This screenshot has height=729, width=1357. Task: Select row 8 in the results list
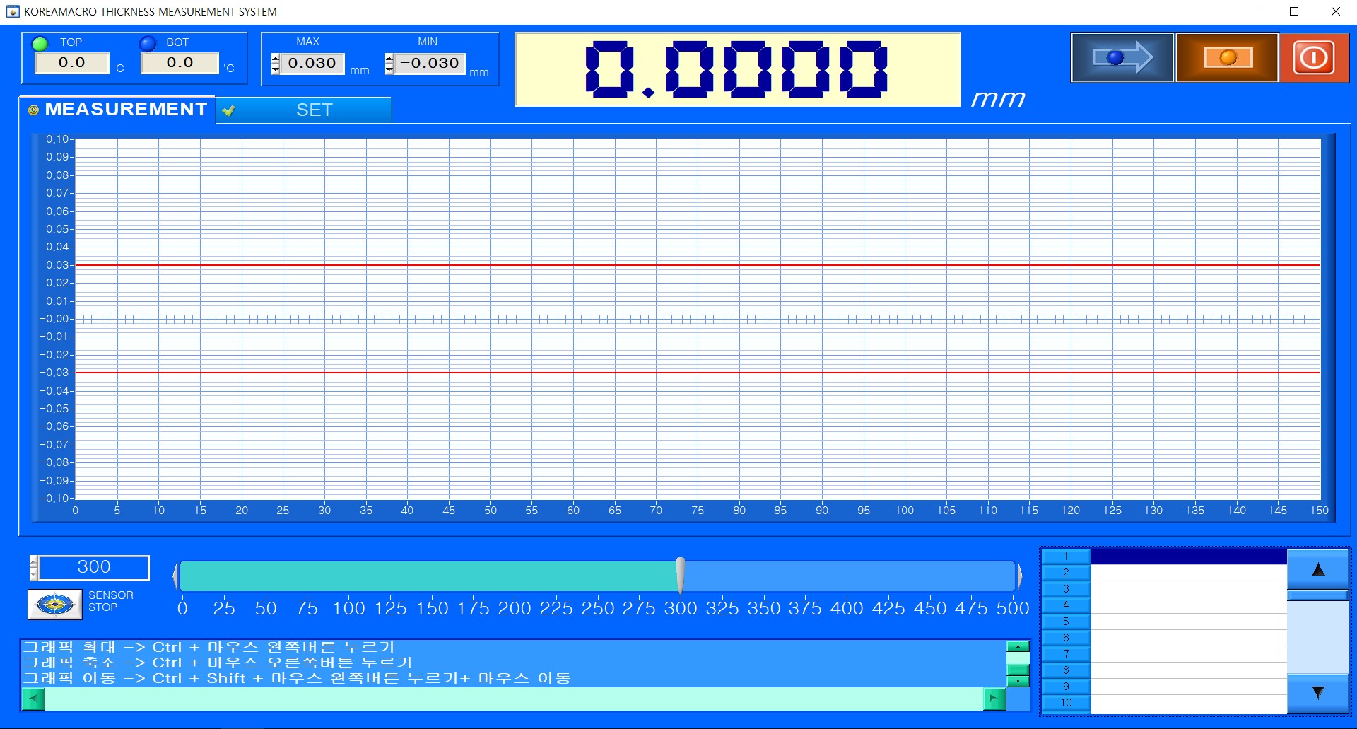tap(1164, 670)
